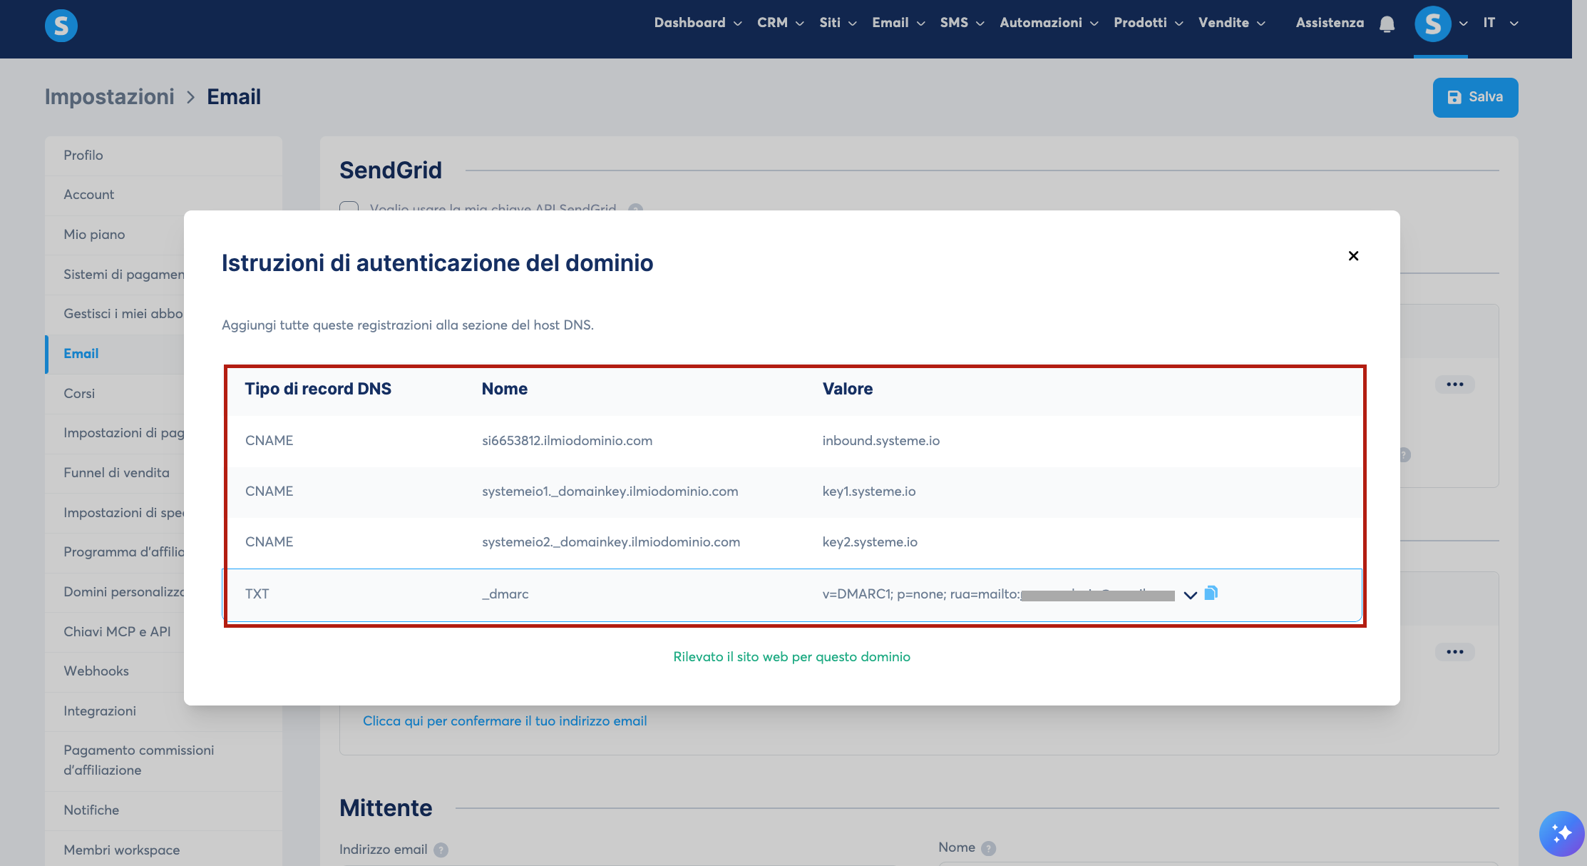The height and width of the screenshot is (866, 1587).
Task: Open the lower three-dots options menu
Action: point(1454,652)
